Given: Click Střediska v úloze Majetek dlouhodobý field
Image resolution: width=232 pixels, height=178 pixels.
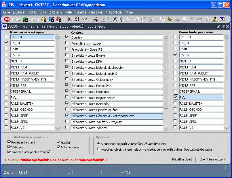Looking at the screenshot, I should pos(117,68).
